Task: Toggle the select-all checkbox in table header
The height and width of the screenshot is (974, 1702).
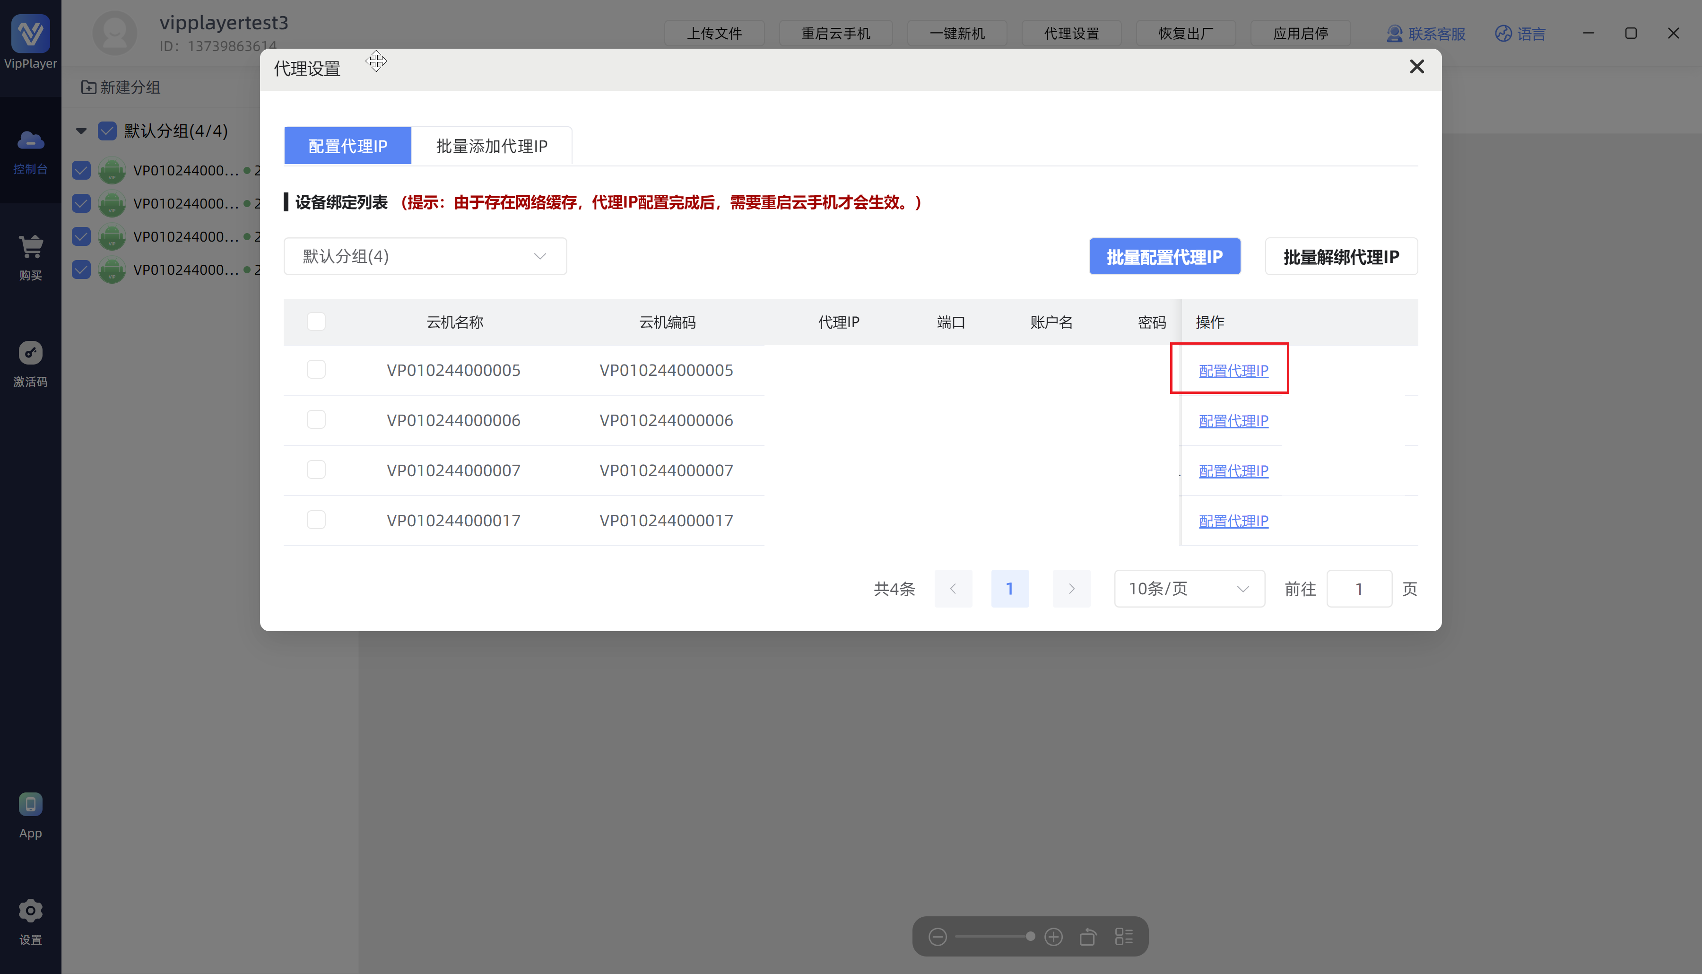Action: pos(316,322)
